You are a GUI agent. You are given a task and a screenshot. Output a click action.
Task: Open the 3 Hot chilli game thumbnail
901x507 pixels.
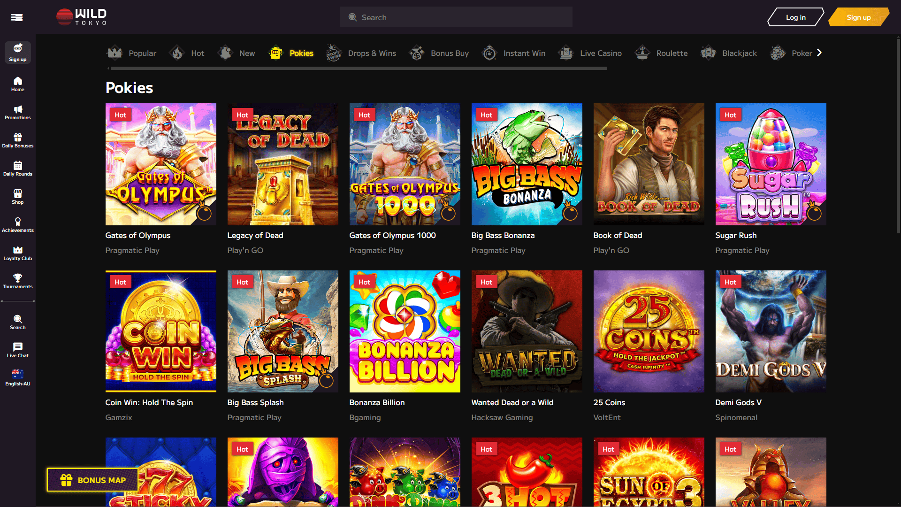tap(527, 472)
